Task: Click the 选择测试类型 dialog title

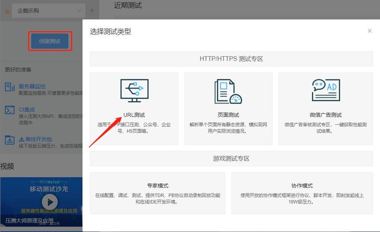Action: (x=110, y=32)
